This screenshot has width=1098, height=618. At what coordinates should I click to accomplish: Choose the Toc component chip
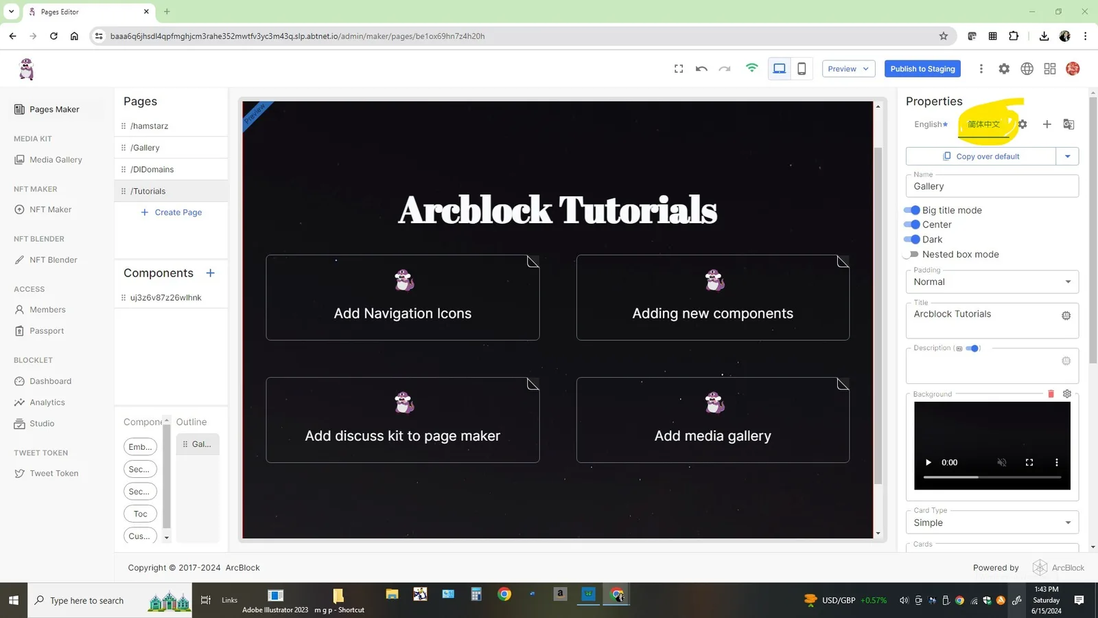[141, 514]
